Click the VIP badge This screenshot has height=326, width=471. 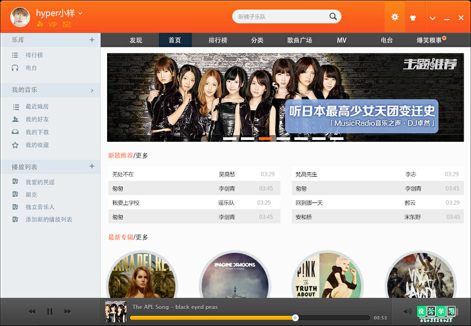tap(53, 24)
